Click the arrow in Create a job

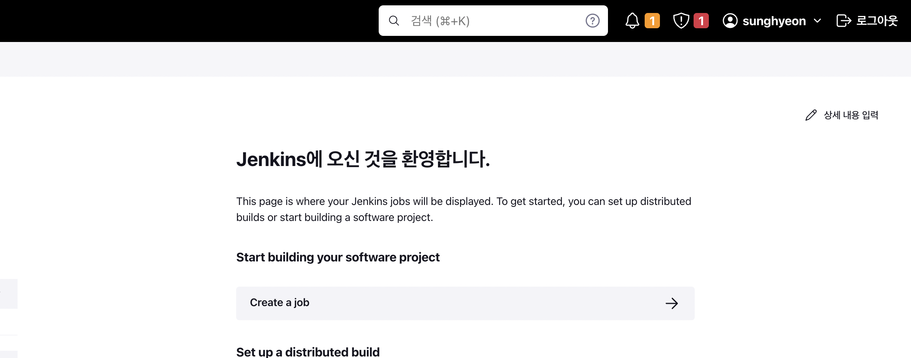671,303
